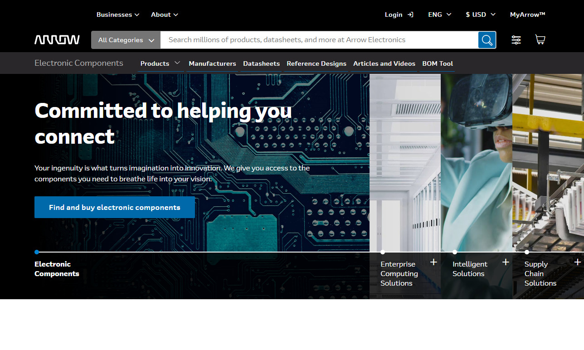
Task: Open the shopping cart
Action: pos(540,40)
